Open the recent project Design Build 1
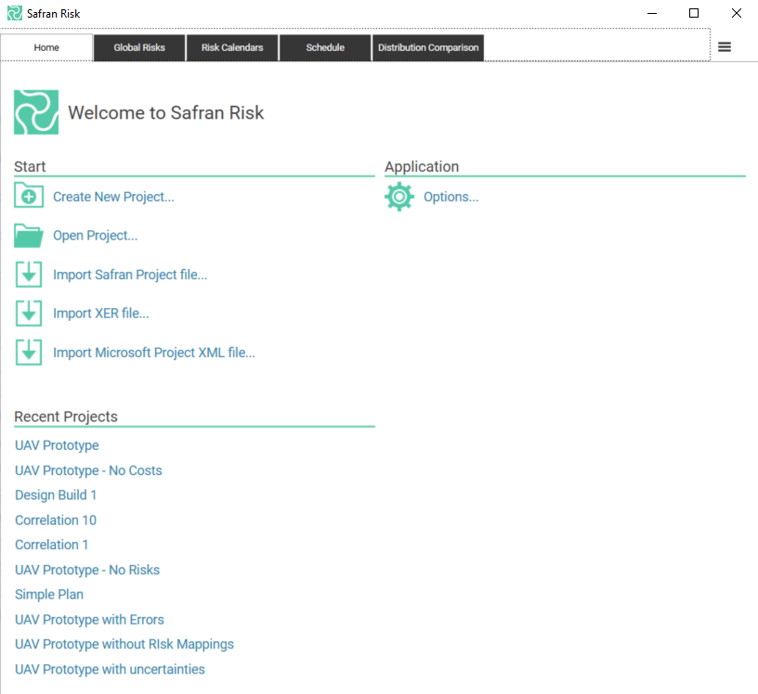 coord(56,495)
